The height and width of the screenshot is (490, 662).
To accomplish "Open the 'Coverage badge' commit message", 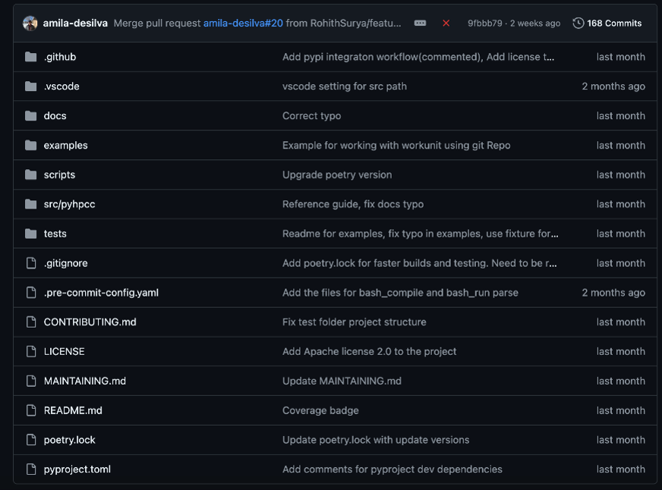I will tap(320, 410).
